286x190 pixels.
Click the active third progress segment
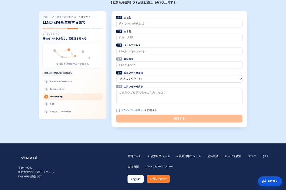coord(72,29)
